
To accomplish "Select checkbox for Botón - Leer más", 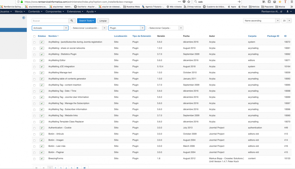I will coord(34,147).
